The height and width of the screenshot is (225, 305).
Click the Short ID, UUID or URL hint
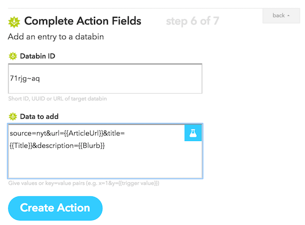click(x=57, y=99)
